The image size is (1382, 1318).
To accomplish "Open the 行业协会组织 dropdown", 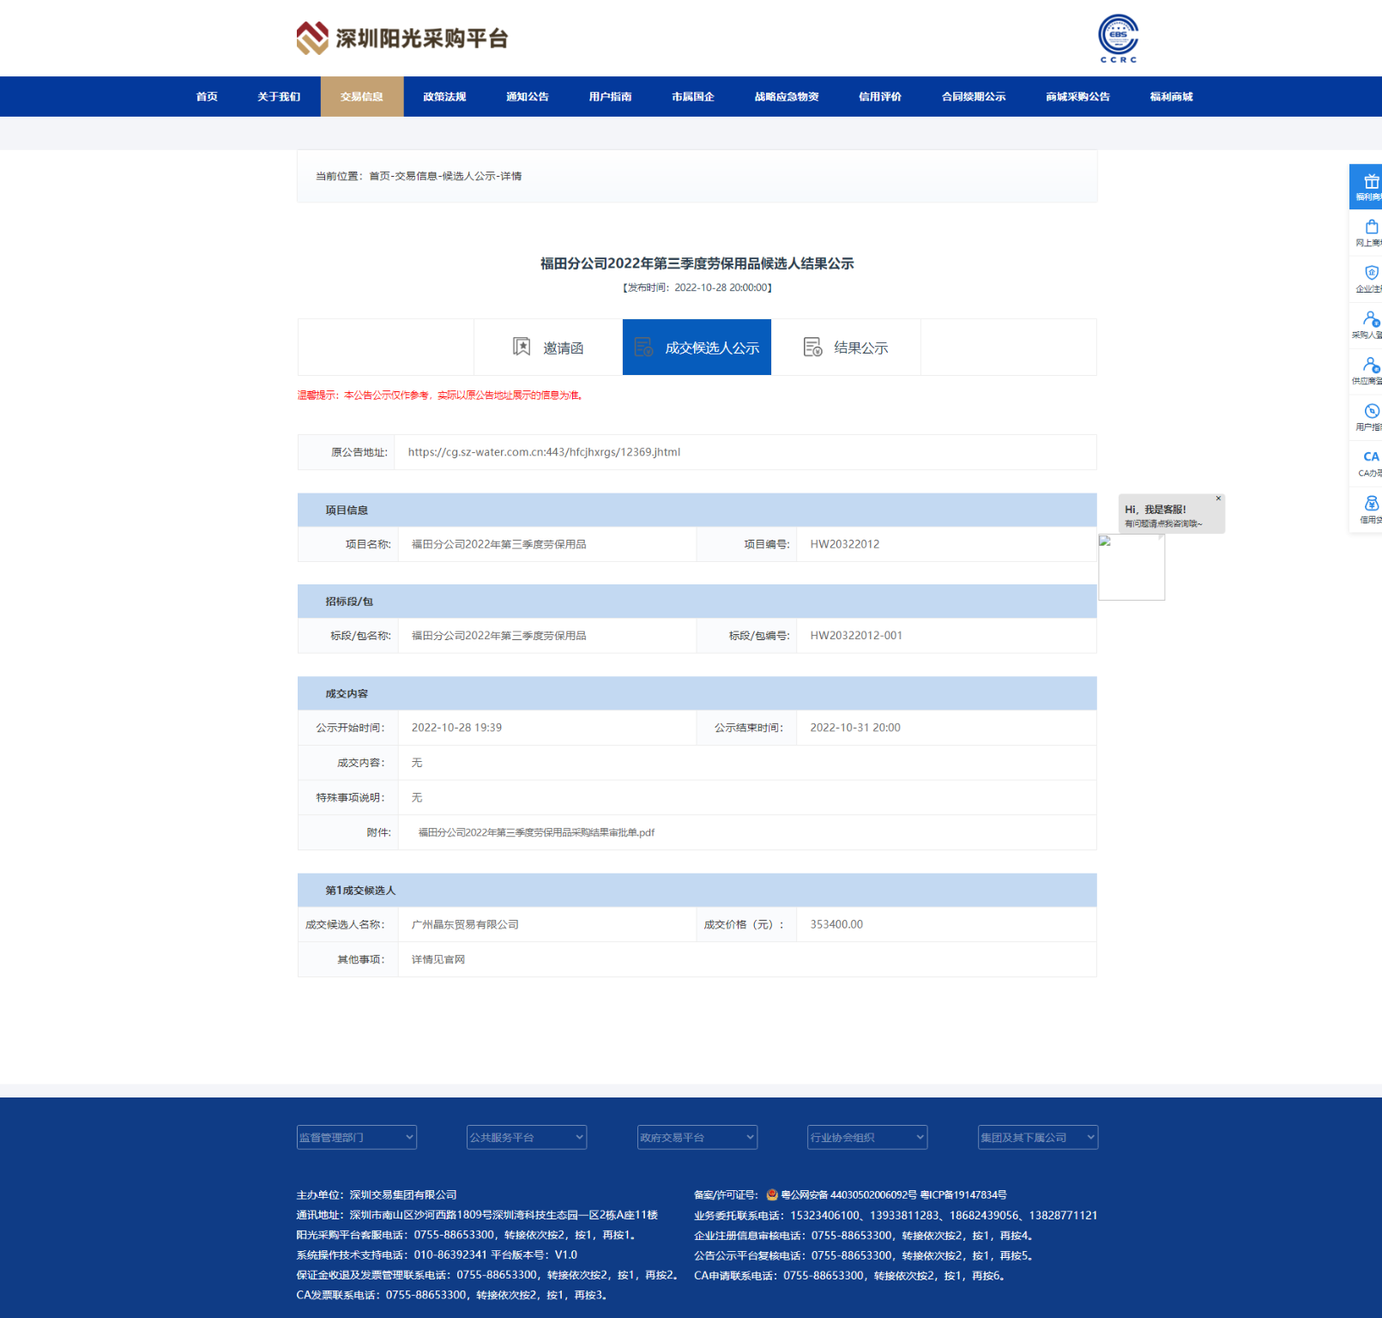I will (x=866, y=1137).
